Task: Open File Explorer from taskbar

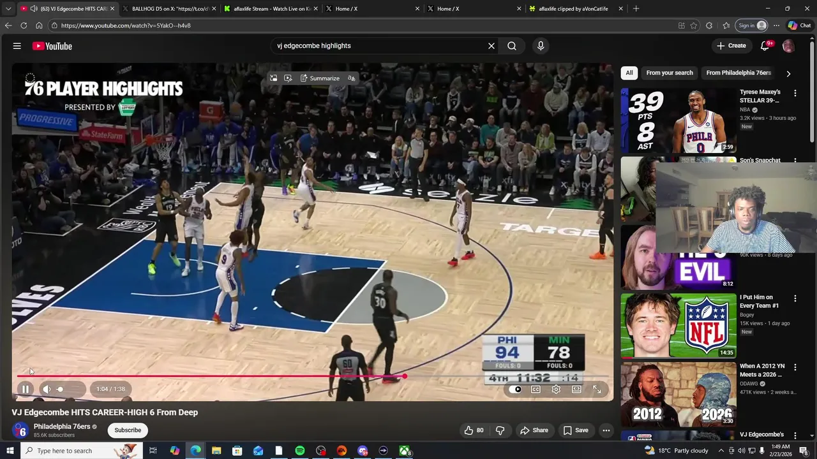Action: [216, 451]
